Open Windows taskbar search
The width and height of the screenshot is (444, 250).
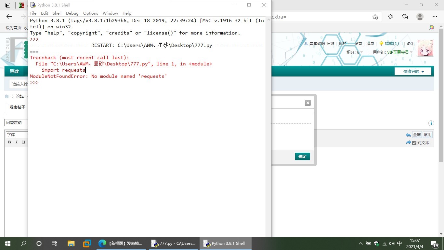(x=23, y=243)
